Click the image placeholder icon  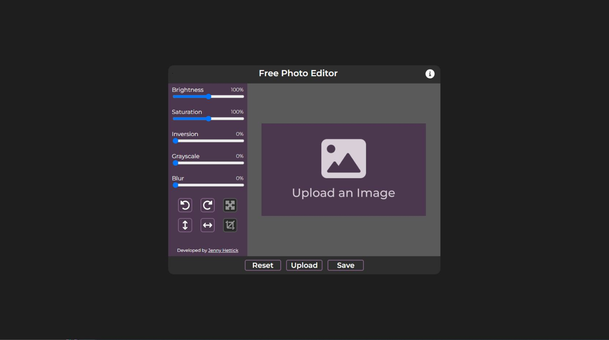click(x=343, y=159)
